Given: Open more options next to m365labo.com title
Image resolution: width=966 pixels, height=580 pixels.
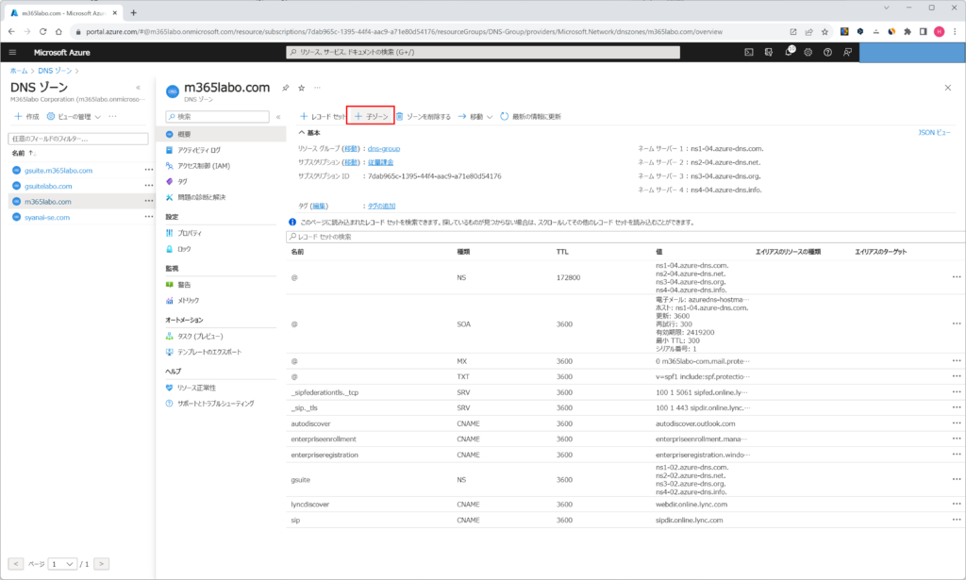Looking at the screenshot, I should point(317,88).
